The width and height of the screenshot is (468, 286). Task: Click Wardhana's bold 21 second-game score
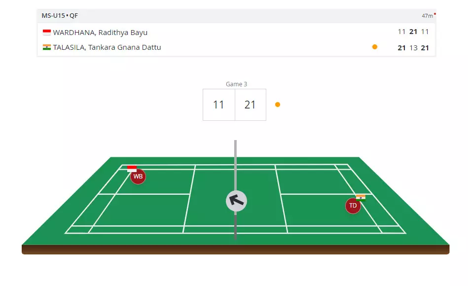click(413, 32)
